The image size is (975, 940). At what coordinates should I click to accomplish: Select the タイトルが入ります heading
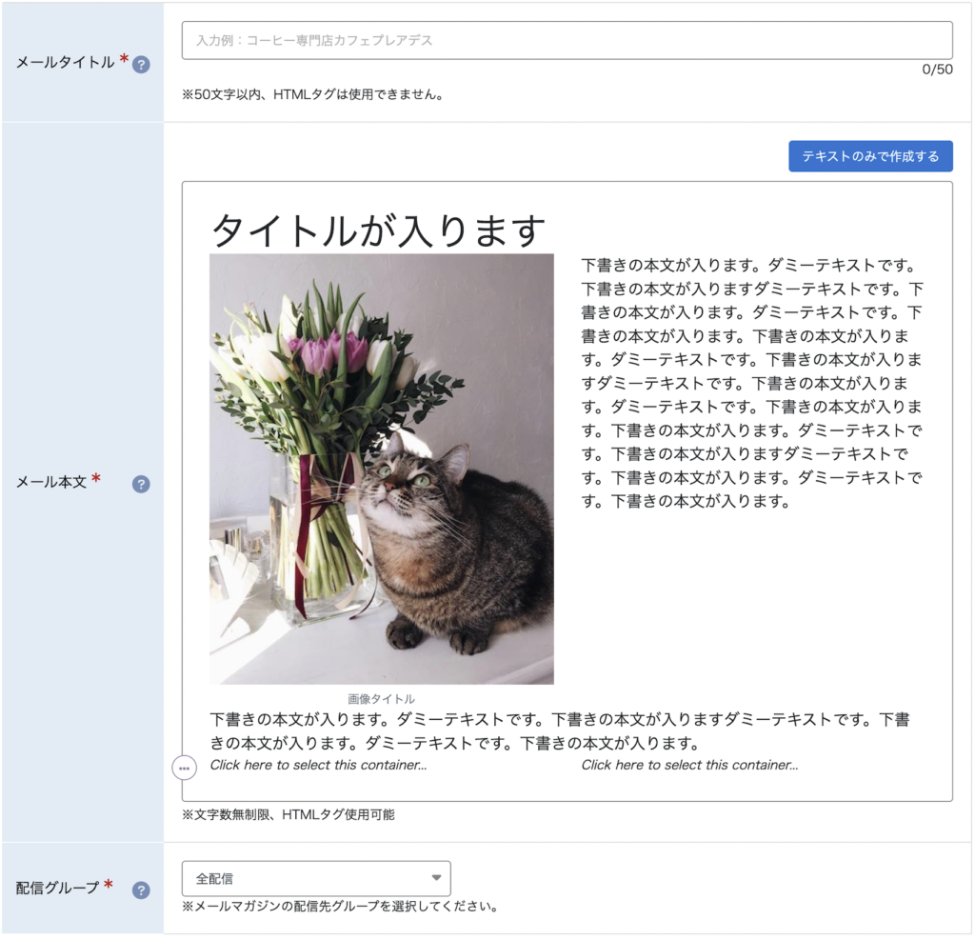click(378, 230)
